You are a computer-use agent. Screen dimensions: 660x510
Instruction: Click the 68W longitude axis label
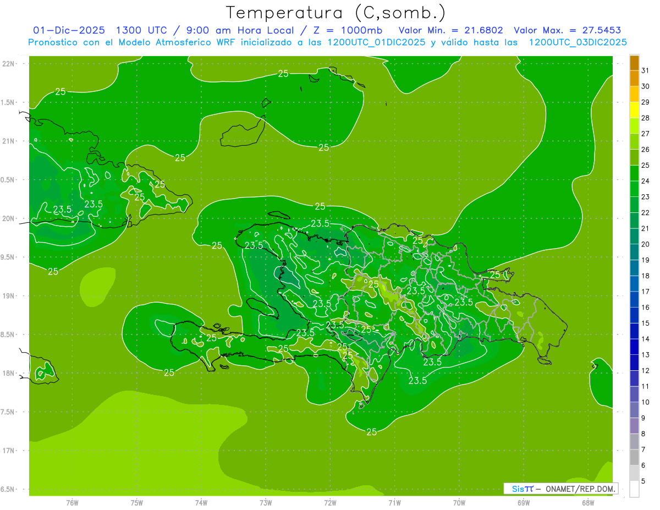[x=587, y=502]
